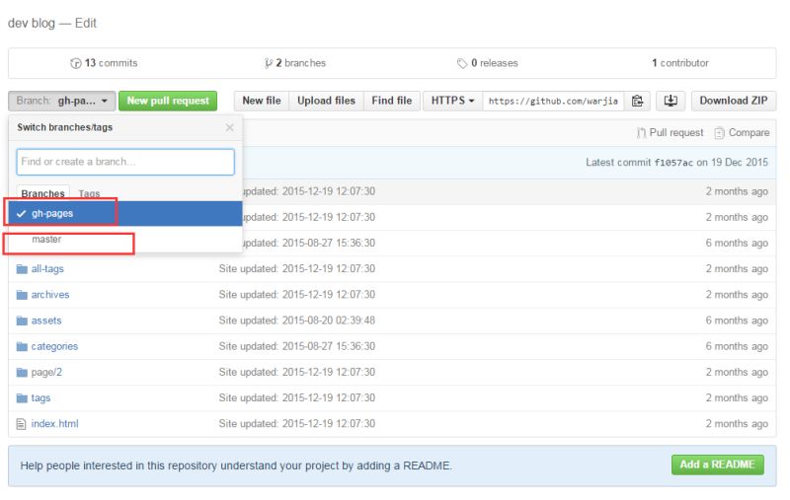The image size is (790, 500).
Task: Click "6 months ago" in the categories row
Action: tap(737, 346)
